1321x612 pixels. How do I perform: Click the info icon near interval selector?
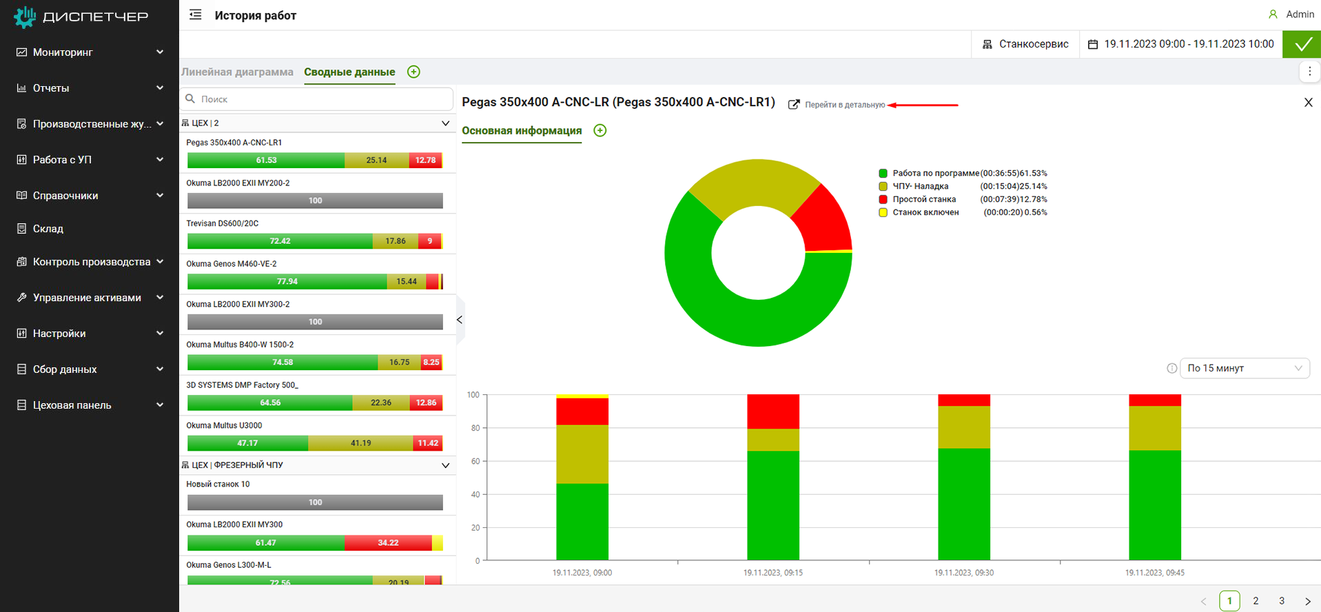click(1171, 368)
